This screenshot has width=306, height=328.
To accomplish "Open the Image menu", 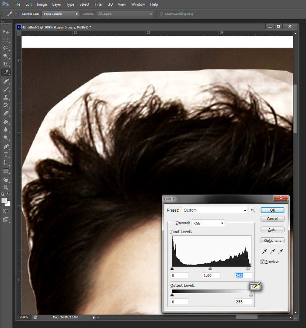I will tap(42, 4).
